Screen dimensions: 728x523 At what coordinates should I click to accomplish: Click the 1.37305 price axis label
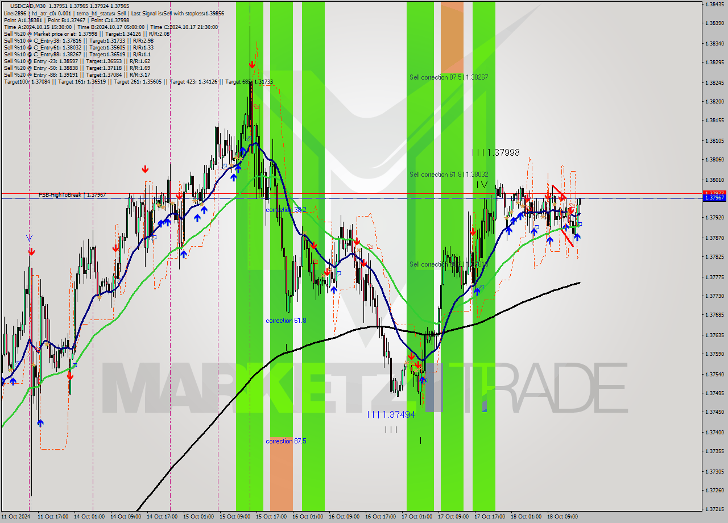click(x=714, y=471)
